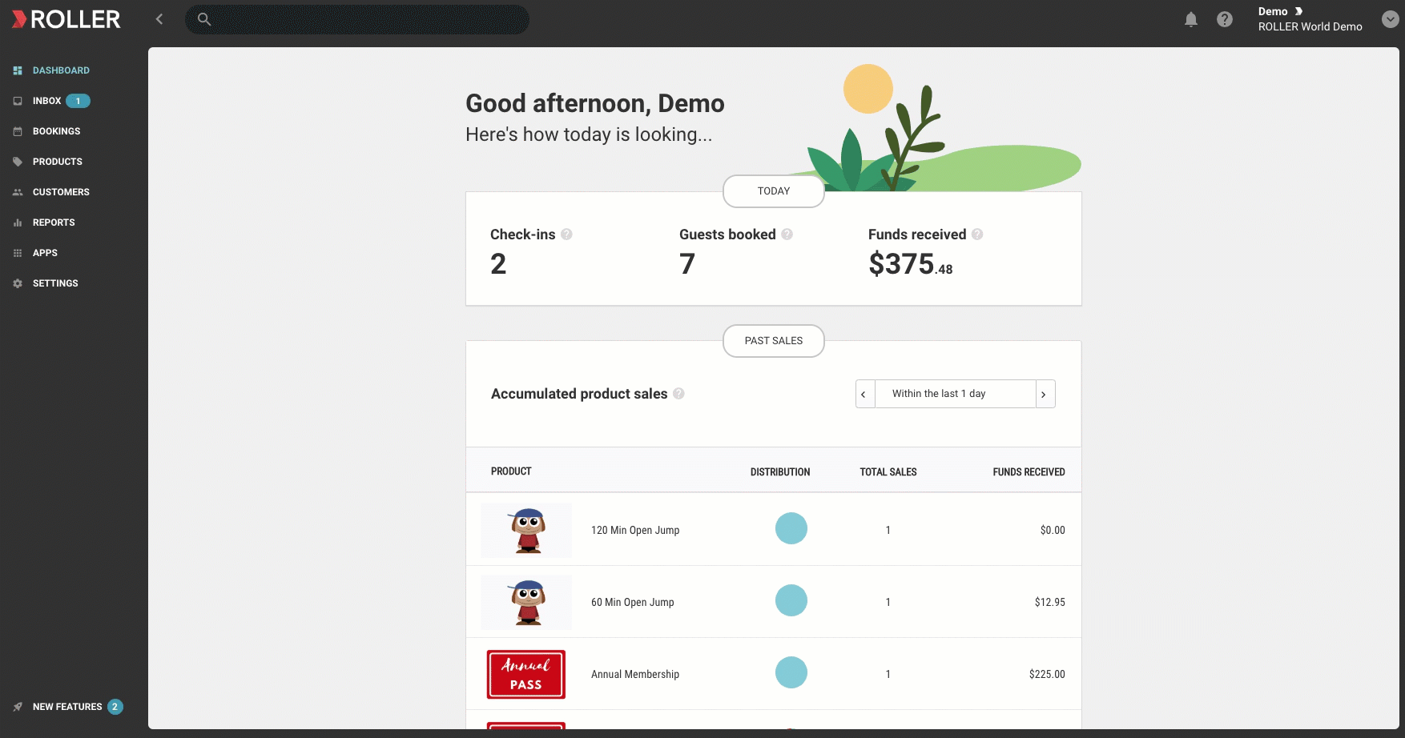This screenshot has width=1405, height=738.
Task: Click the New Features count badge
Action: tap(115, 707)
